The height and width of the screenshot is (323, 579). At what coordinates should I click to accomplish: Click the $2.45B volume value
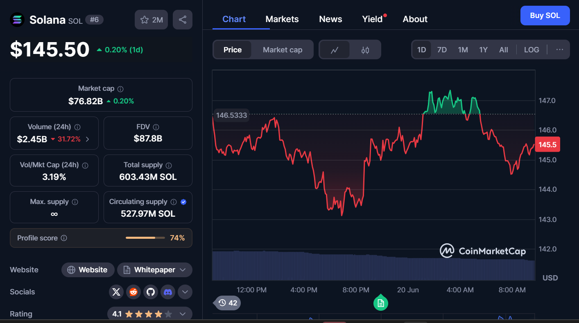pyautogui.click(x=32, y=139)
